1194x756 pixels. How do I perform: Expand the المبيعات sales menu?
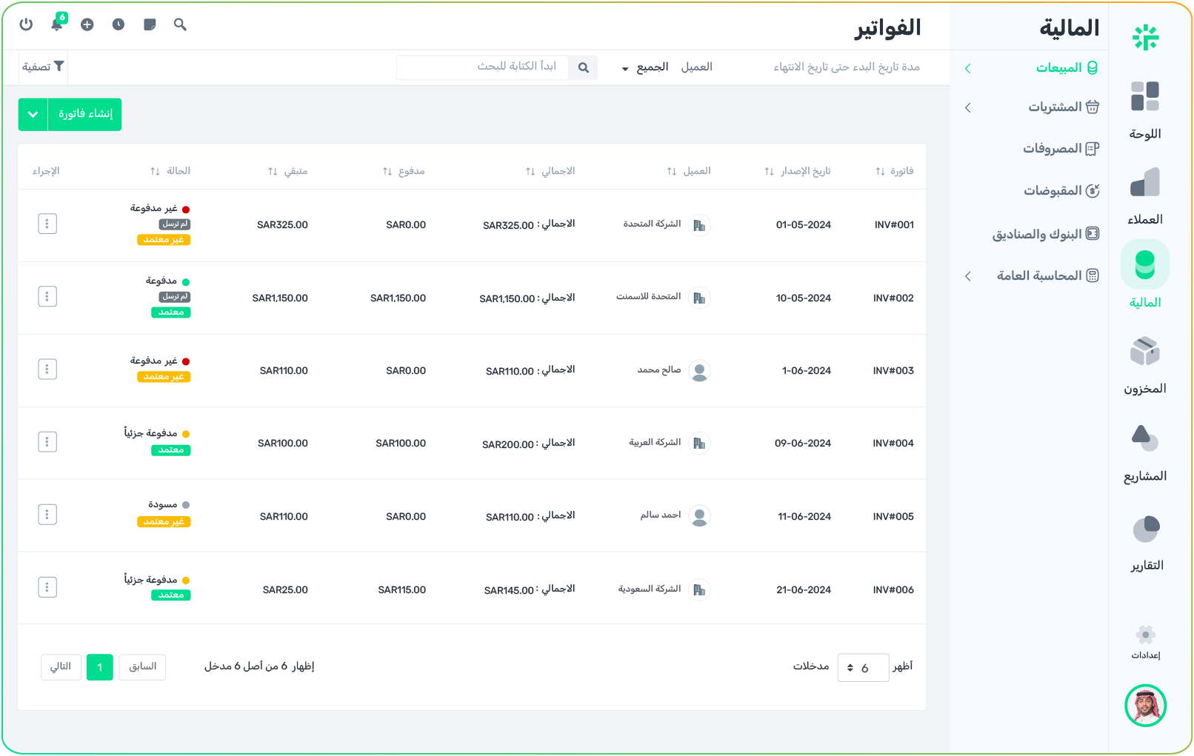(x=1058, y=68)
